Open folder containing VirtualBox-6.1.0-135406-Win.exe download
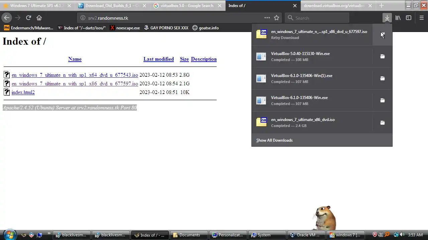 [x=382, y=100]
